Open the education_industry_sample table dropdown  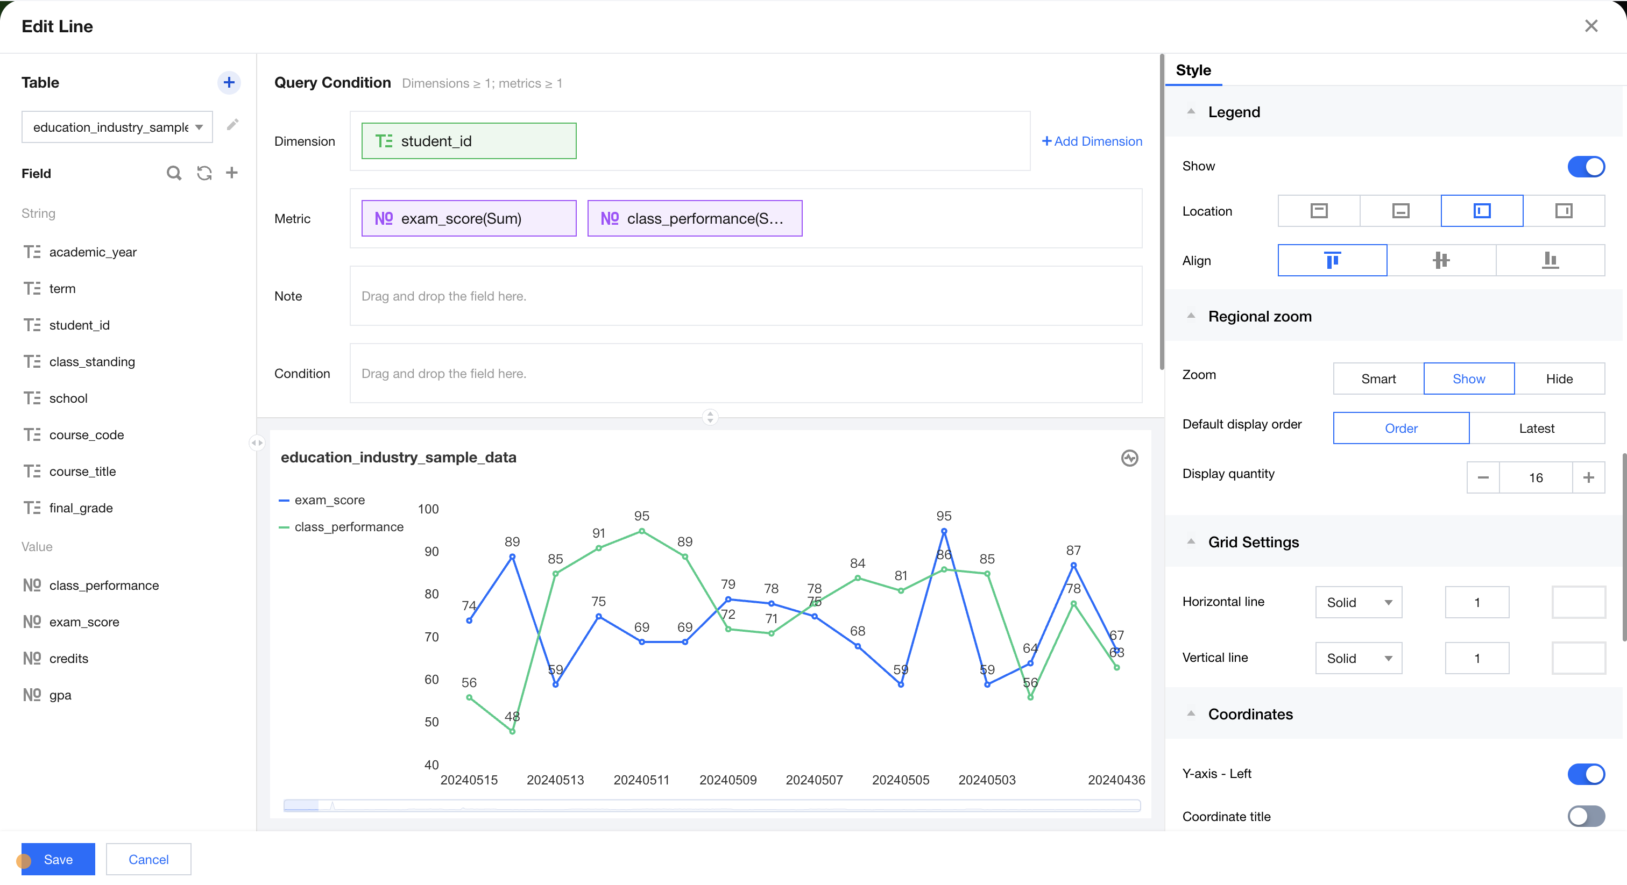(117, 127)
